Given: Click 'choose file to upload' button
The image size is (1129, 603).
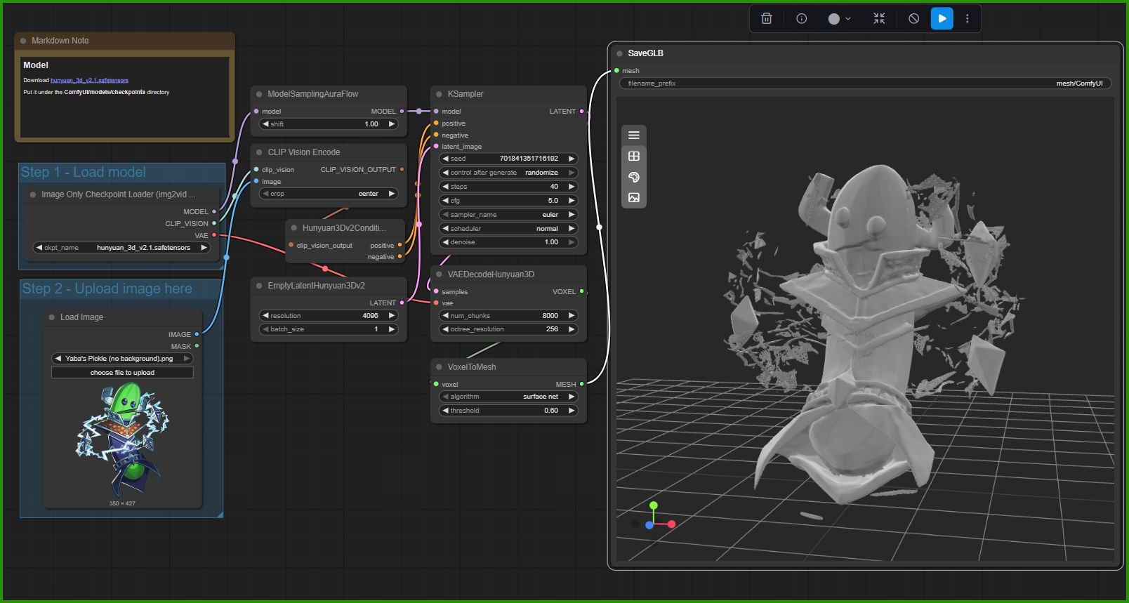Looking at the screenshot, I should (x=122, y=373).
